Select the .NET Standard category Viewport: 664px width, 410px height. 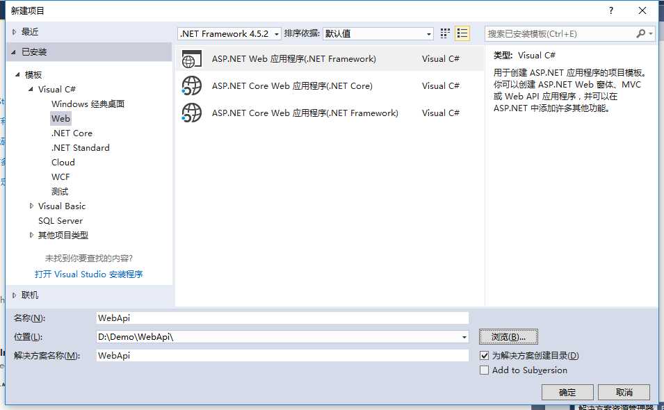coord(81,147)
